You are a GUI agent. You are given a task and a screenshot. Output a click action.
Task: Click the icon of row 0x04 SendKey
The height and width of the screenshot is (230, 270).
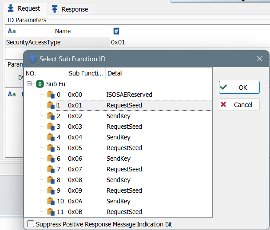(51, 137)
